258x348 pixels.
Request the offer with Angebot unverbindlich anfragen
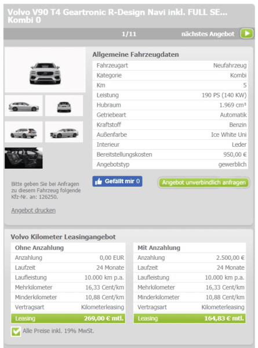(204, 183)
